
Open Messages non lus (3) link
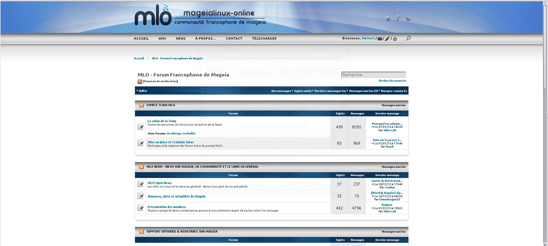(363, 91)
